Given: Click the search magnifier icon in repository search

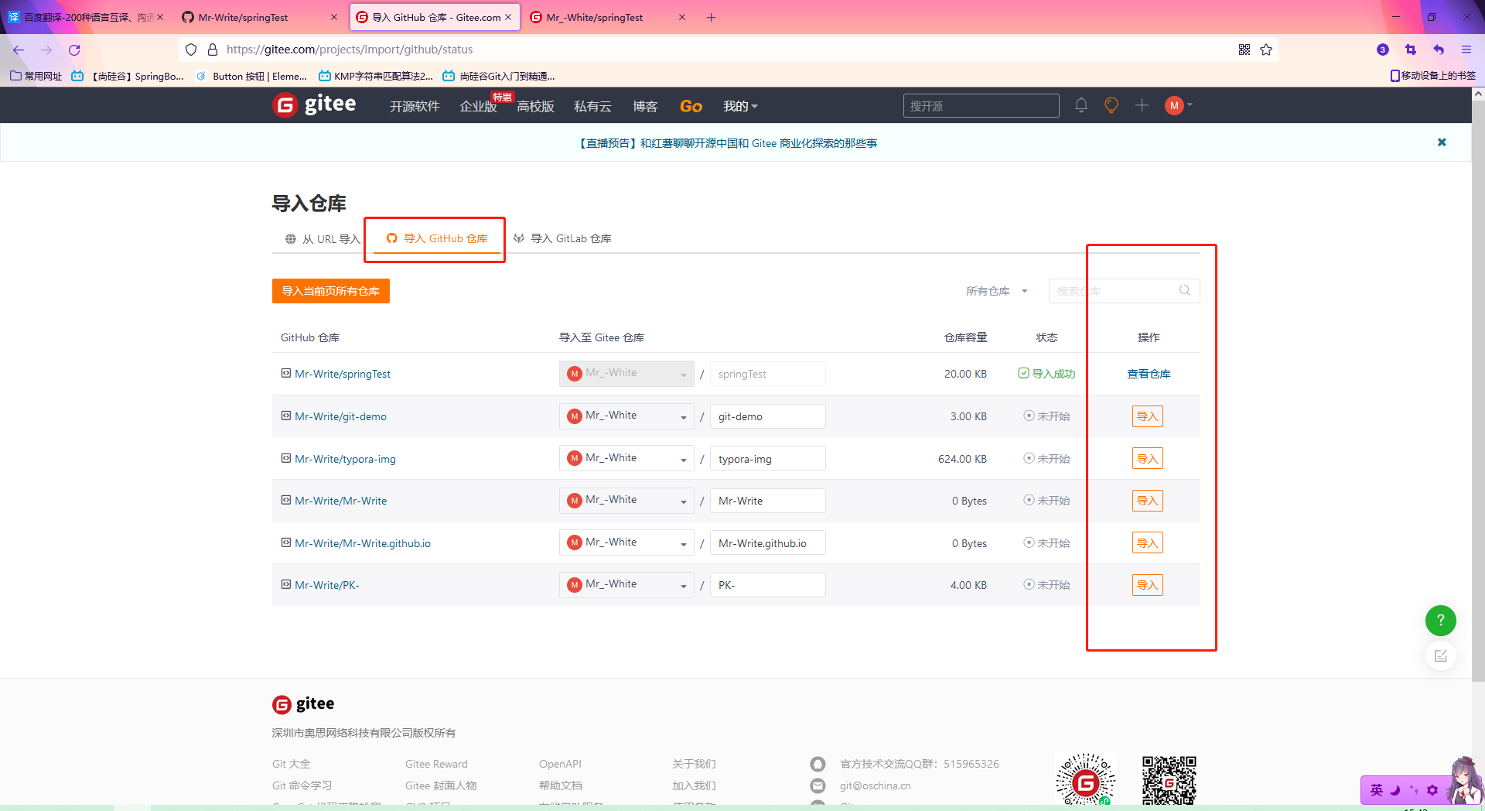Looking at the screenshot, I should click(x=1184, y=290).
